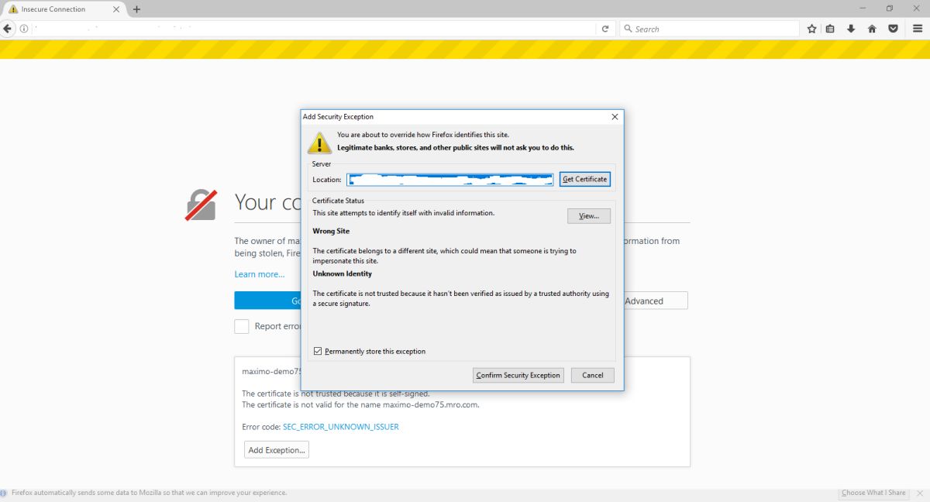Viewport: 930px width, 502px height.
Task: Bookmark this page with the star icon
Action: [811, 29]
